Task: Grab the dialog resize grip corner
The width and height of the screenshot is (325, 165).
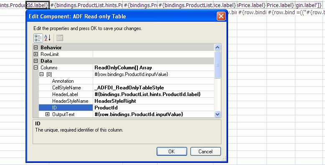Action: pyautogui.click(x=224, y=159)
